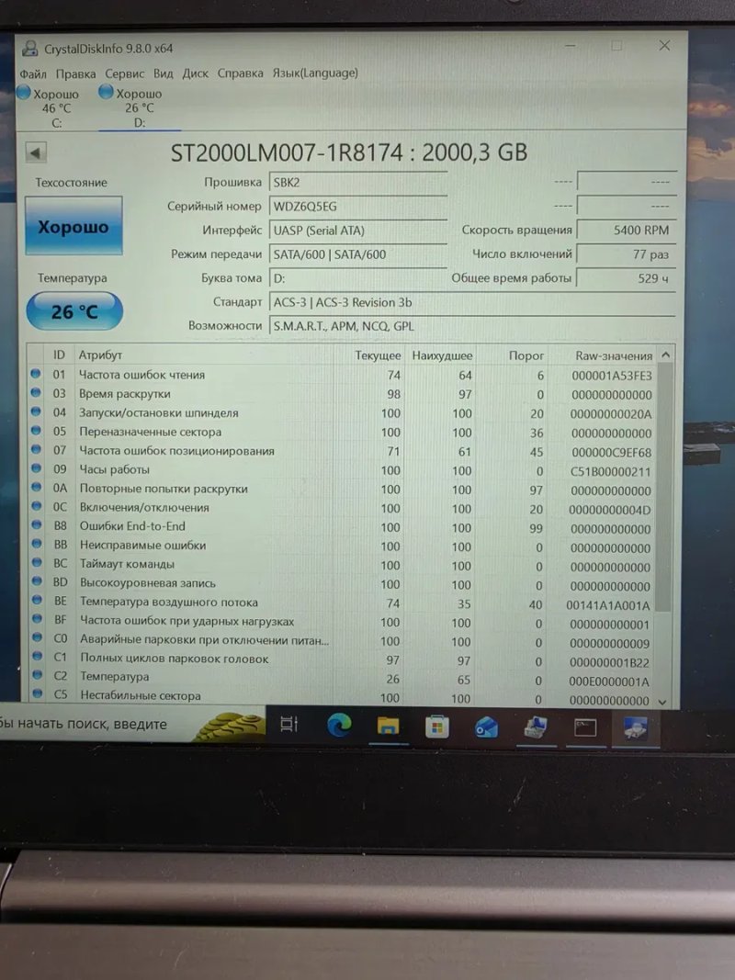Select row Ошибки End-to-End

pyautogui.click(x=342, y=527)
